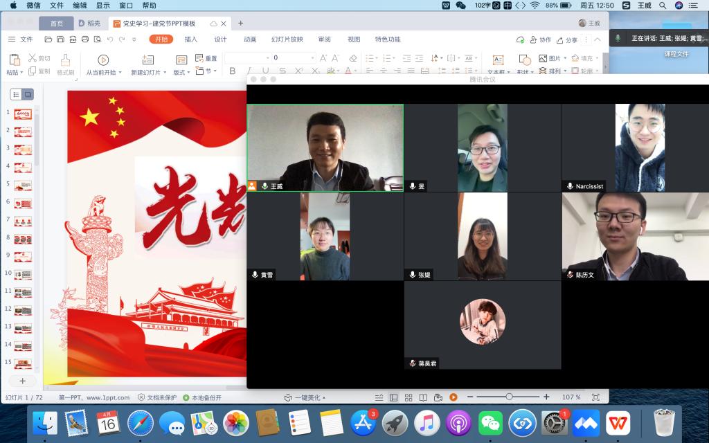
Task: Toggle microphone for 王威 in meeting
Action: [264, 186]
